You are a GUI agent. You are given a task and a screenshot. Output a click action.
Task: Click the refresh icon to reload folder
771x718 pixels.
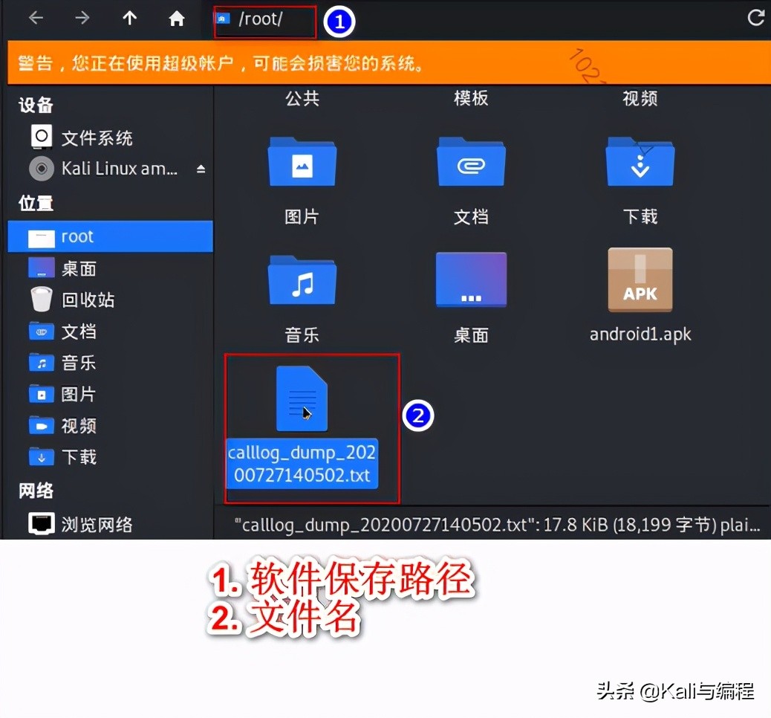click(x=756, y=16)
